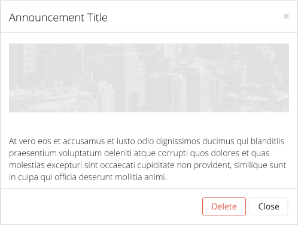
Task: Select the city skyline banner image
Action: pos(149,78)
